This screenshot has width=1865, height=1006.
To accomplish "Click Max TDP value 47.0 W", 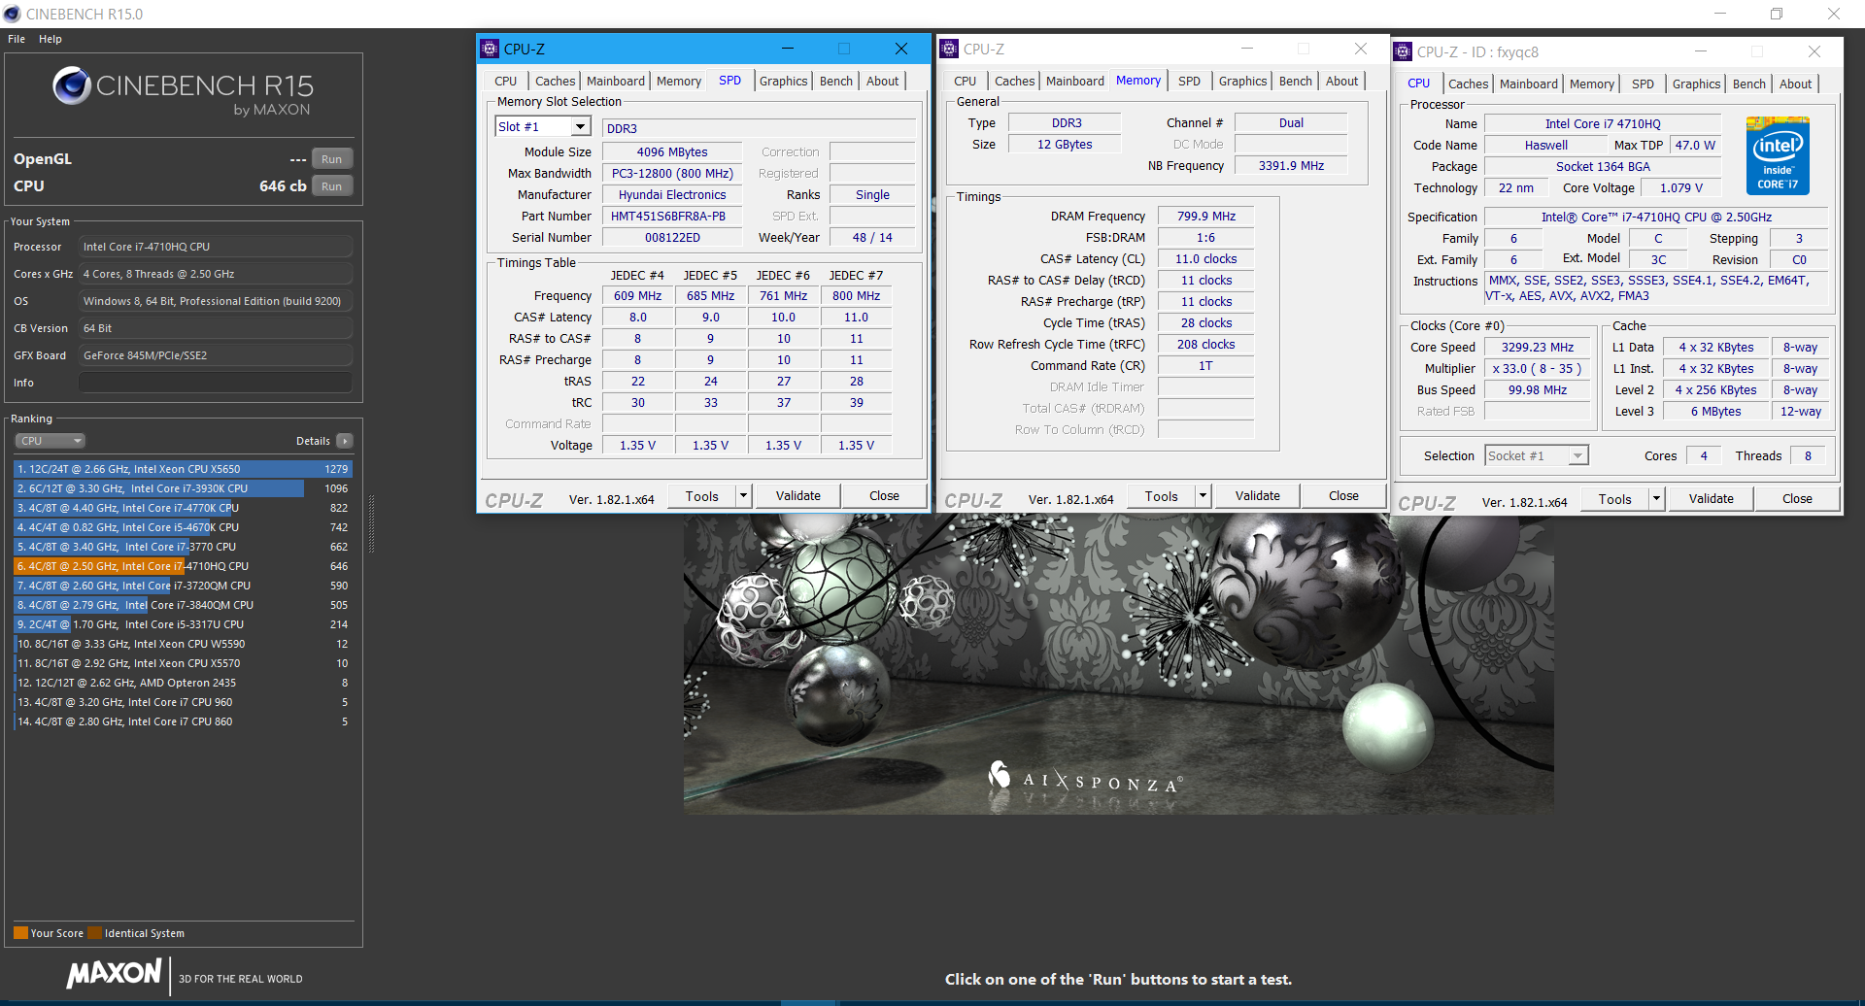I will click(1696, 145).
